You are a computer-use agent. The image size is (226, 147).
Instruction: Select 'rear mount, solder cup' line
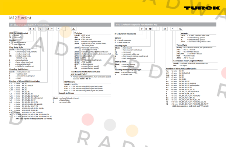[127, 54]
